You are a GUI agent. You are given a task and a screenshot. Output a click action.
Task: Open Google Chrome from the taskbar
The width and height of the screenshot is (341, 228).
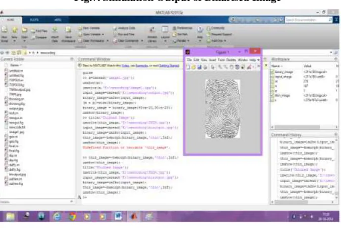tap(72, 216)
